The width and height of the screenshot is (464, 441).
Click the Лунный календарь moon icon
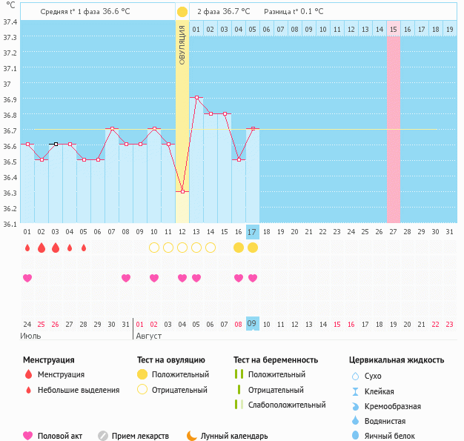(x=192, y=436)
